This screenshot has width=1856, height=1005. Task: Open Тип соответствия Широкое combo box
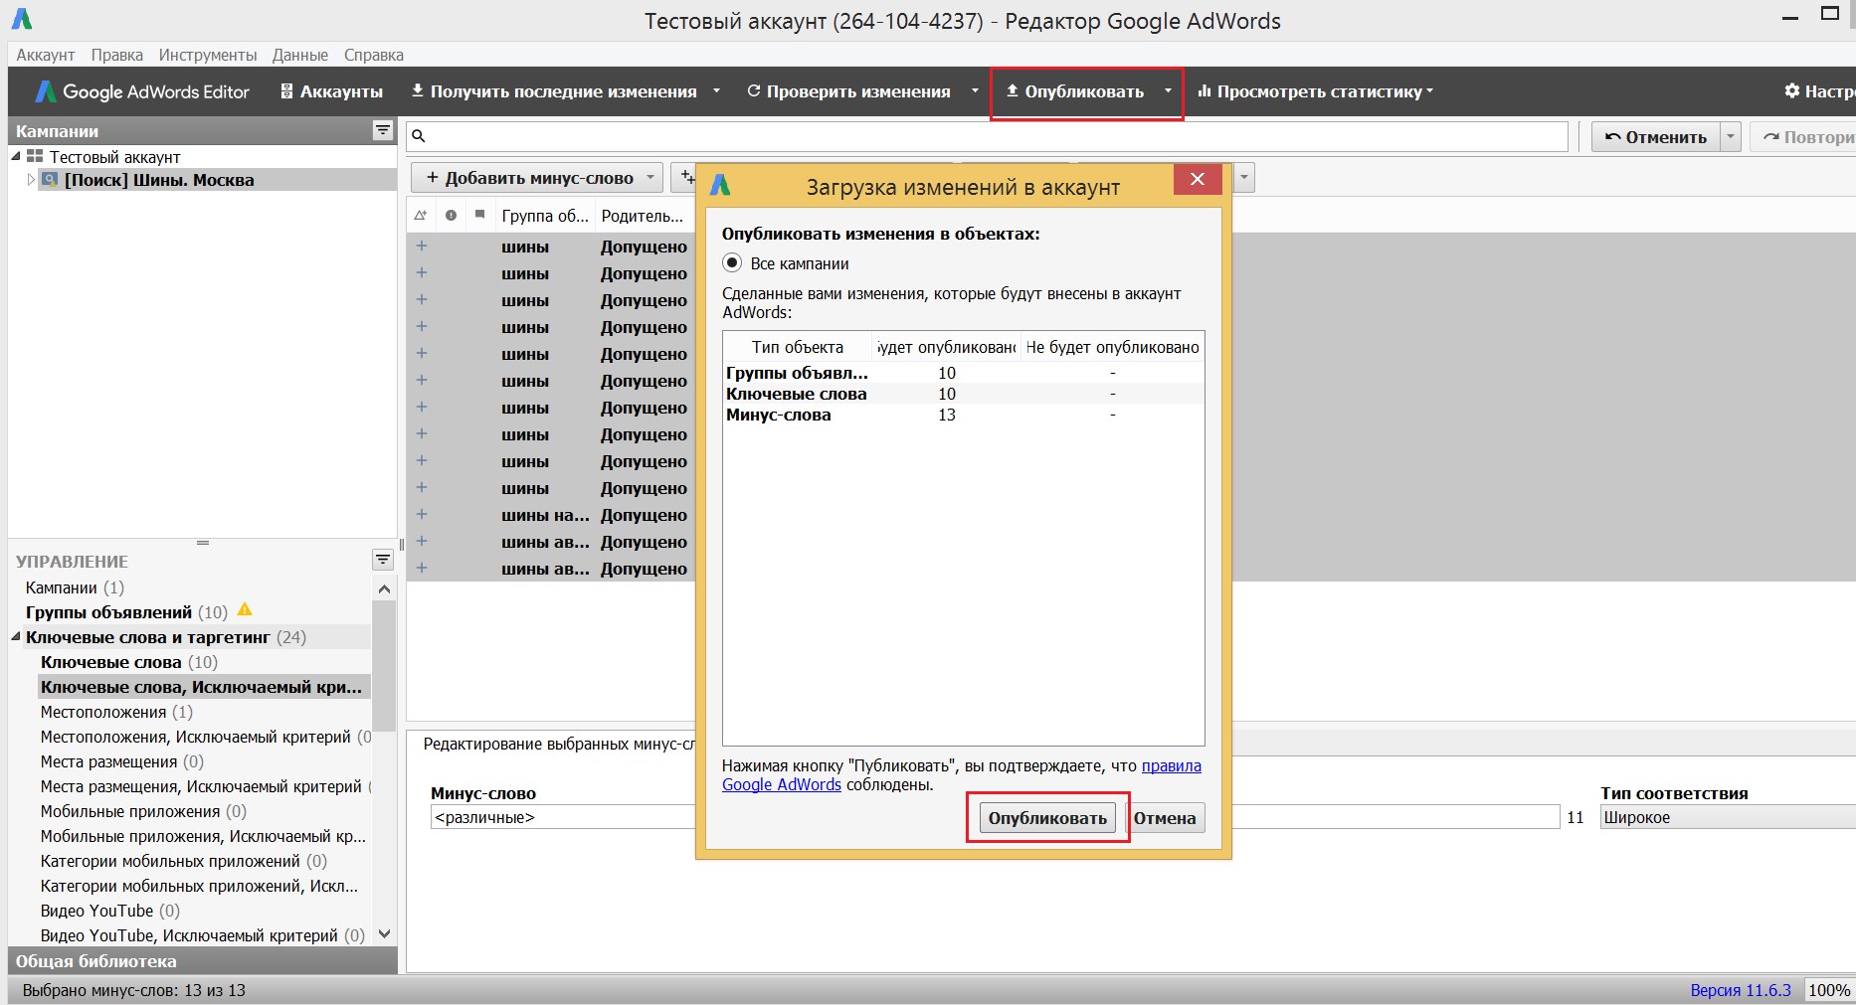(1728, 817)
